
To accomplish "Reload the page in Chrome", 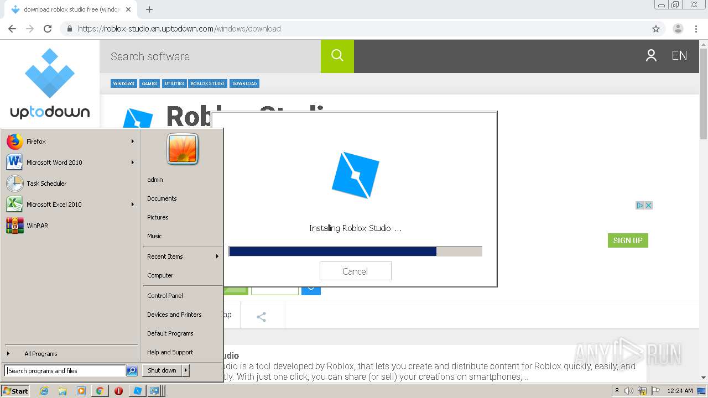I will 48,29.
